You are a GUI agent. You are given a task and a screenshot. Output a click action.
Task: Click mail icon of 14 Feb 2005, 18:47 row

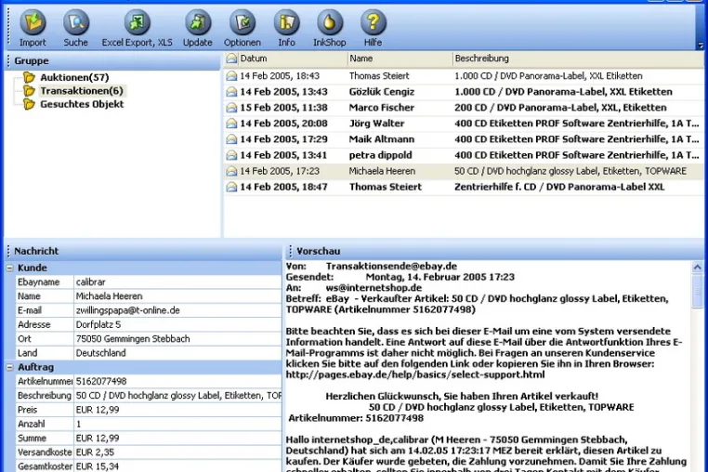[x=231, y=187]
